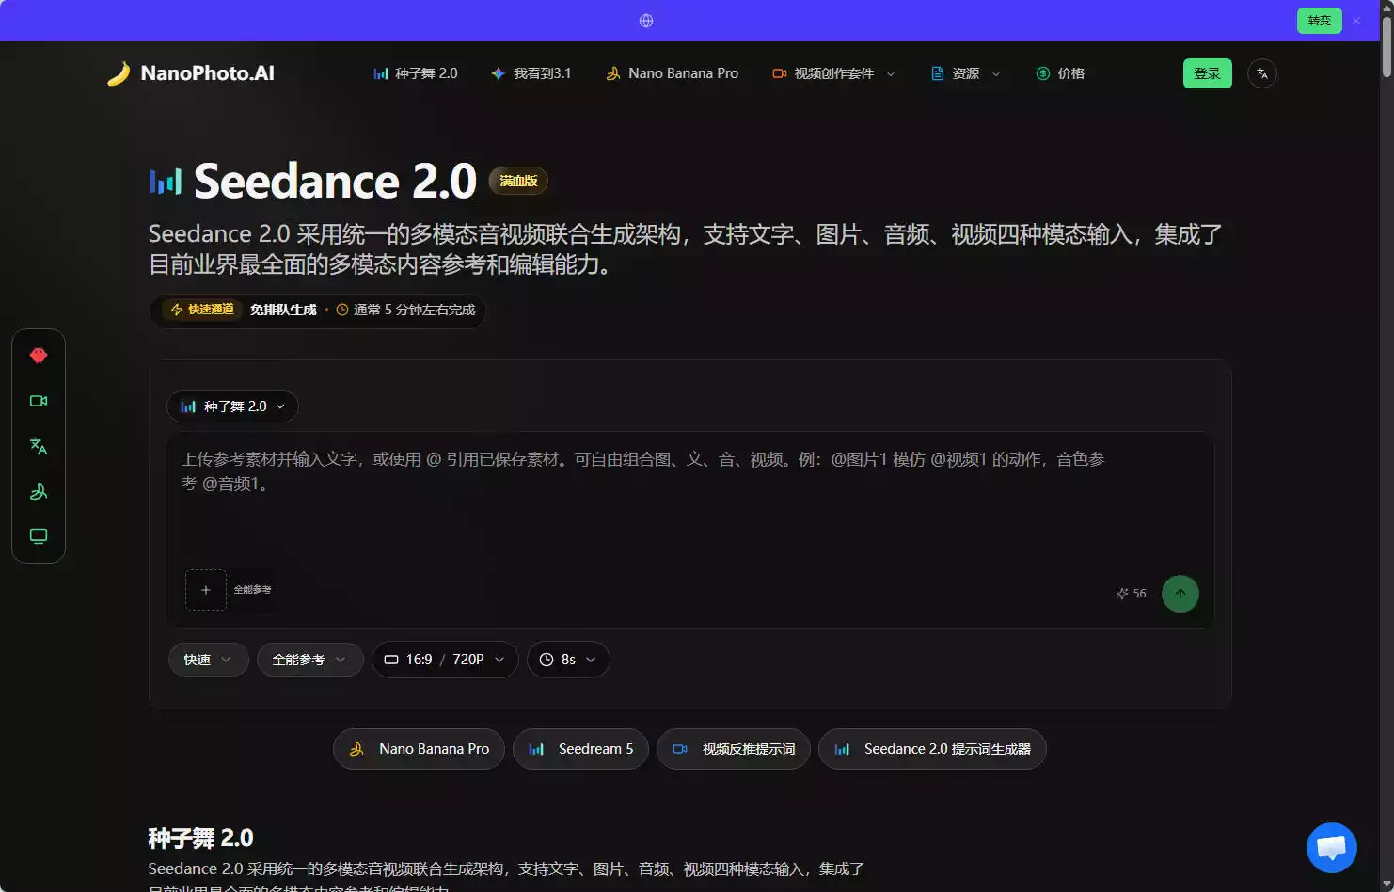Screen dimensions: 1394x892
Task: Expand the 视频创作套件 menu
Action: [832, 73]
